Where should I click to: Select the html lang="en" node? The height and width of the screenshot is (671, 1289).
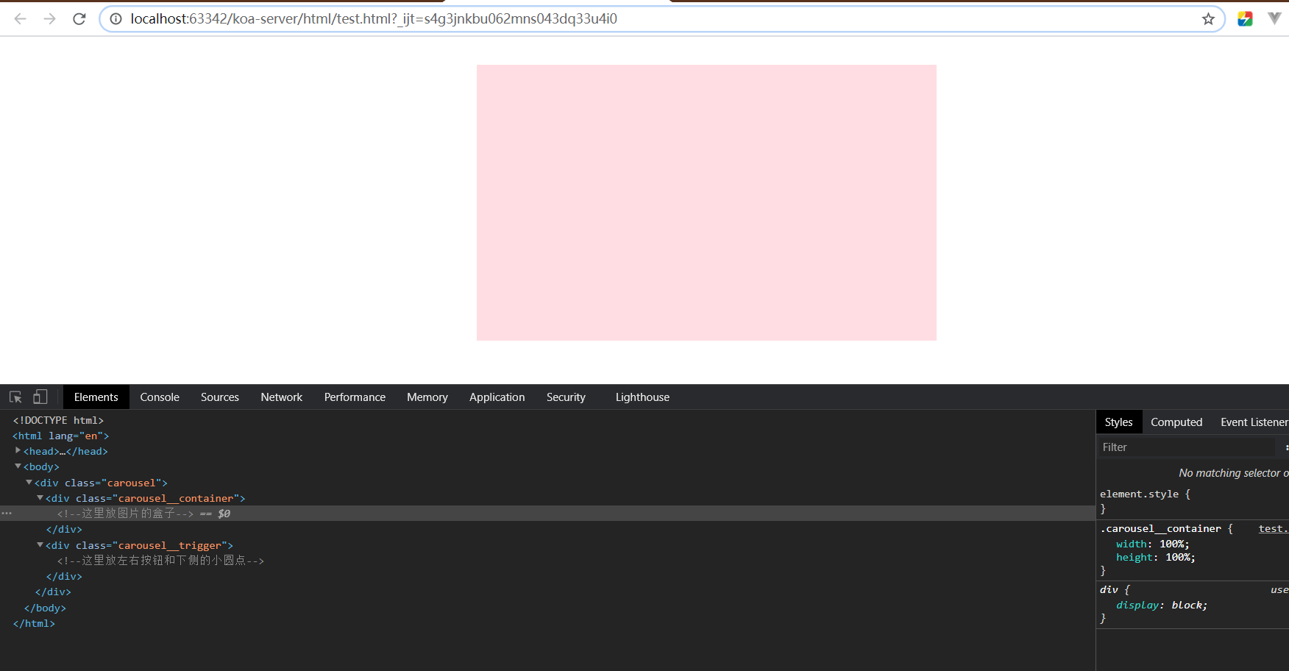pyautogui.click(x=60, y=436)
